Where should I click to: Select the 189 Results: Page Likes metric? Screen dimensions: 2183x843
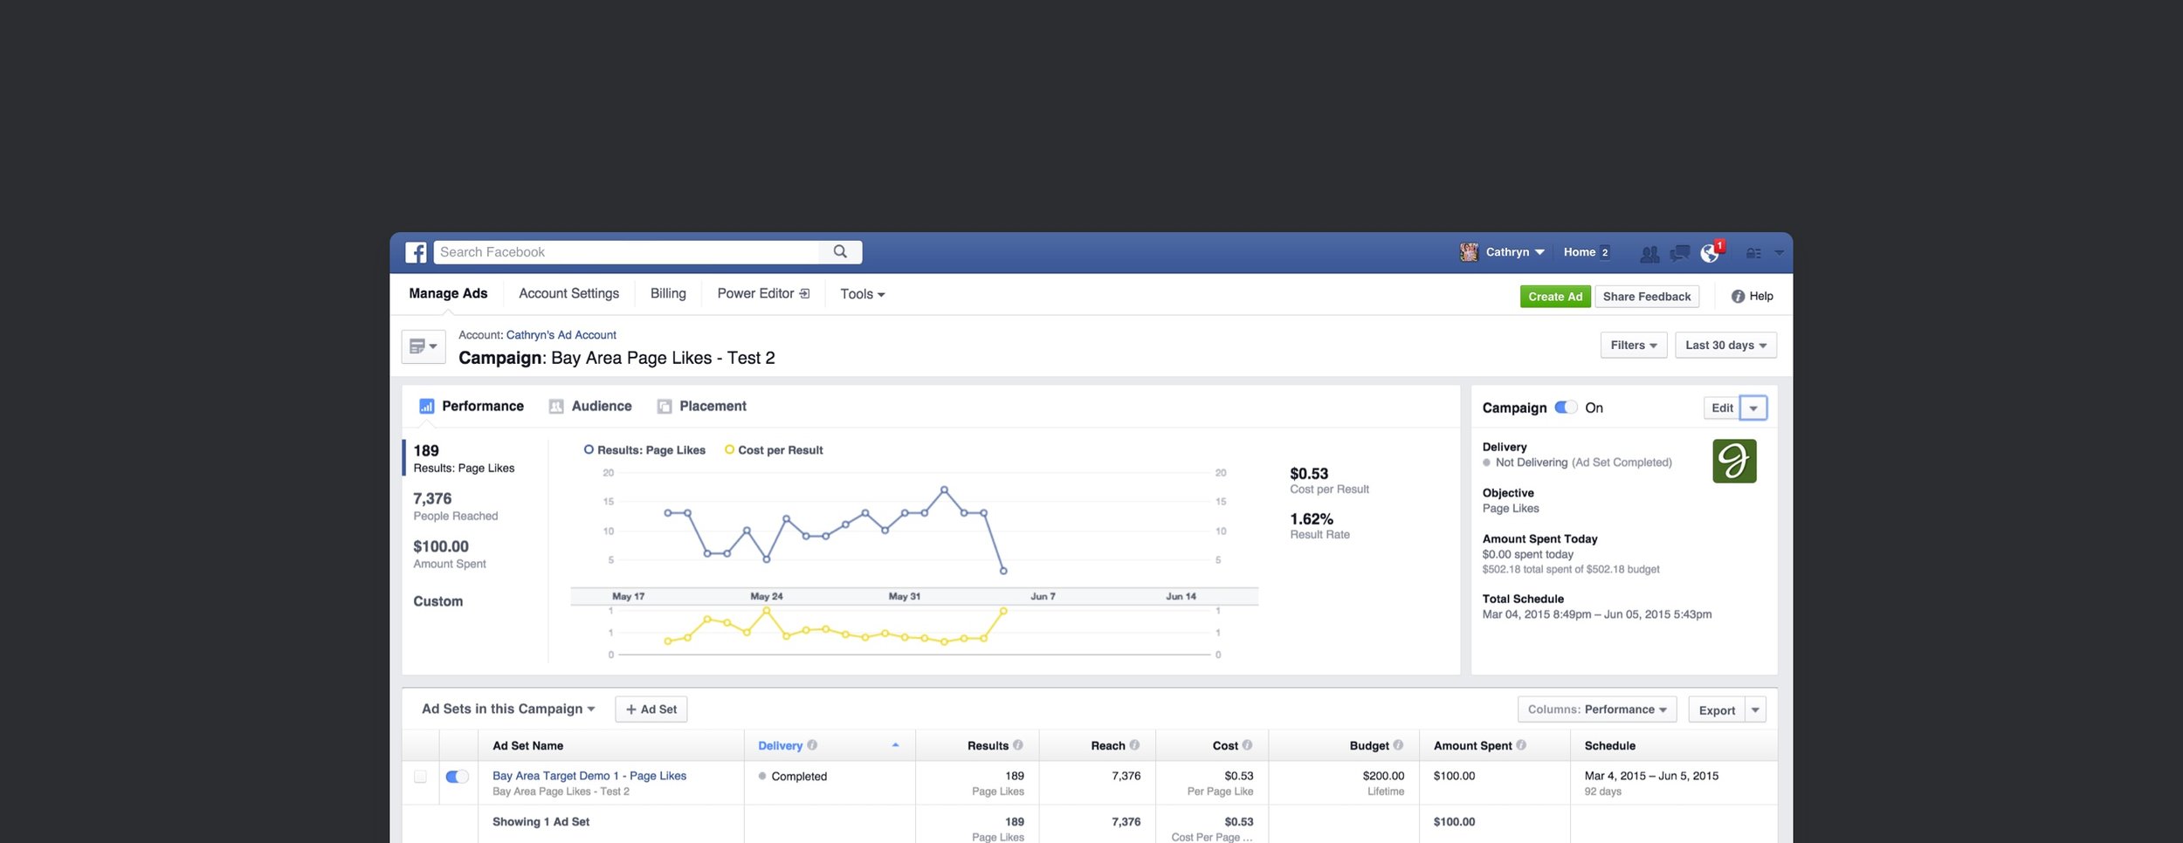click(x=464, y=458)
